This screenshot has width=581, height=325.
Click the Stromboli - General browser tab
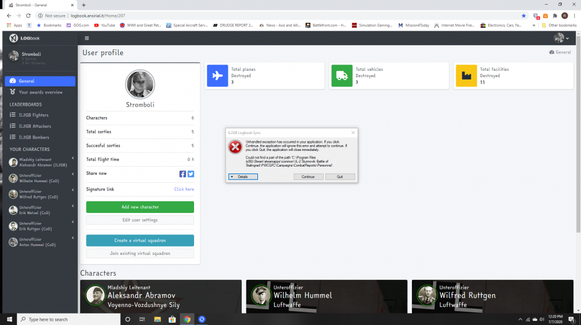point(40,5)
